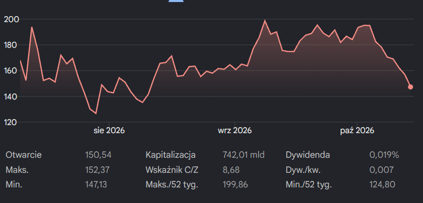Select the opening value 150,54
The width and height of the screenshot is (423, 203).
click(x=98, y=155)
